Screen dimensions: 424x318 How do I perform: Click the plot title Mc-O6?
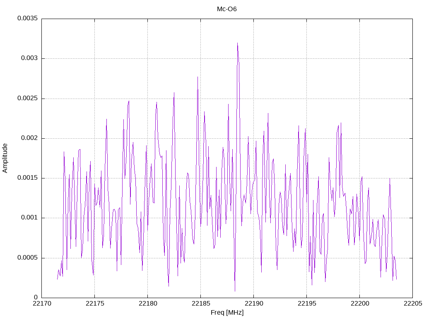tap(226, 9)
